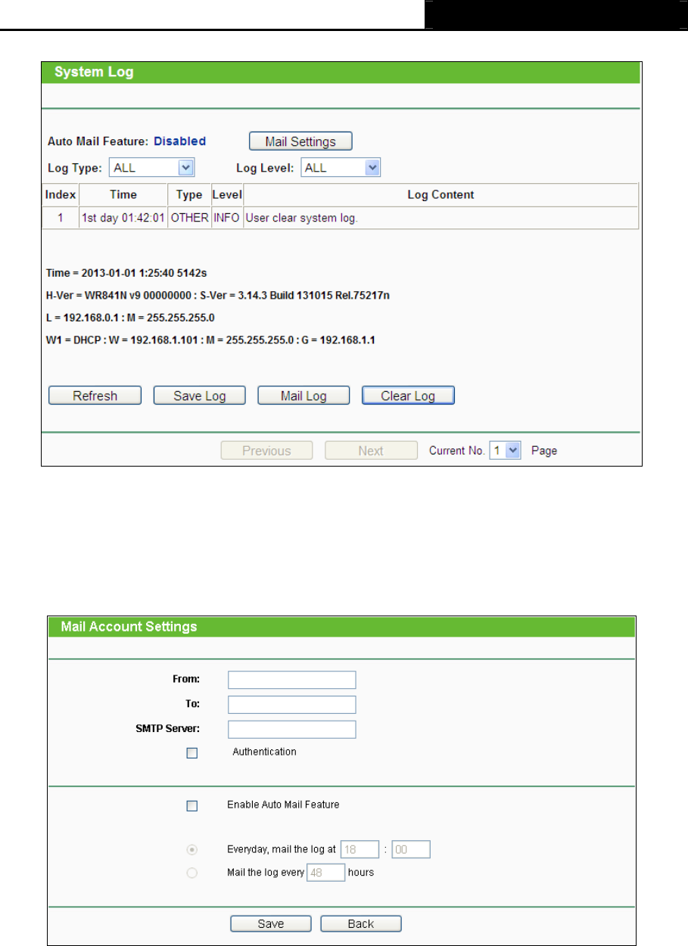Tick the Enable Auto Mail Feature checkbox

[x=191, y=806]
